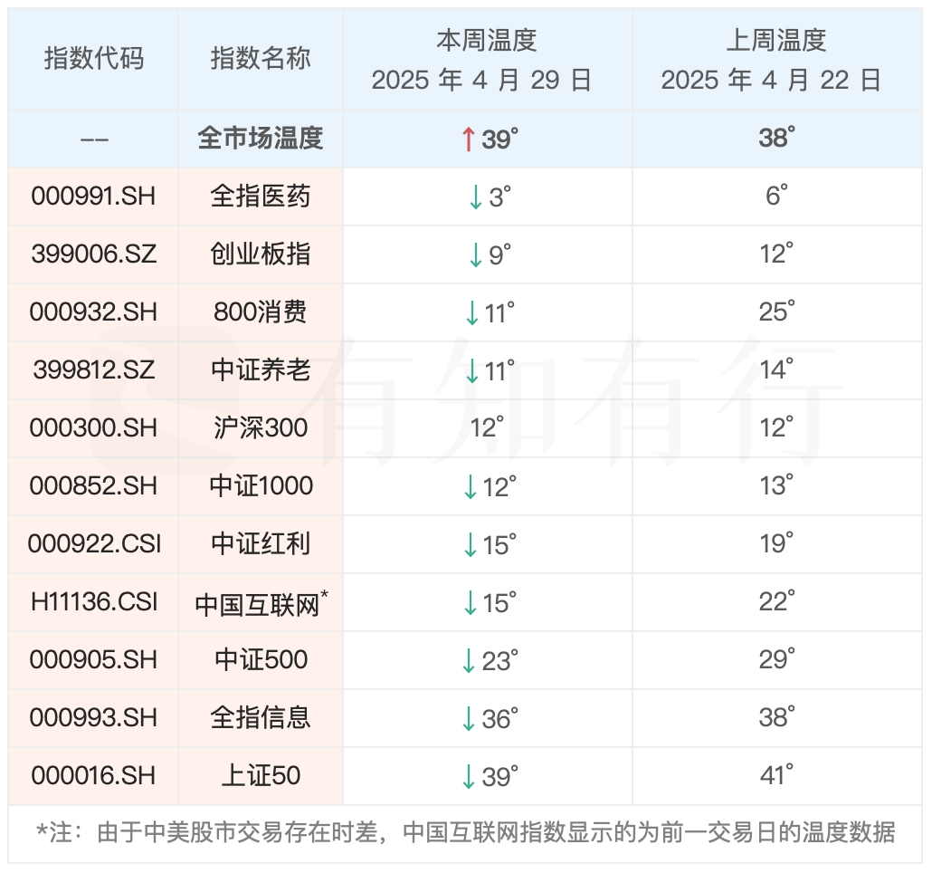Click the 中国互联网* index name
The image size is (932, 873).
(x=262, y=603)
